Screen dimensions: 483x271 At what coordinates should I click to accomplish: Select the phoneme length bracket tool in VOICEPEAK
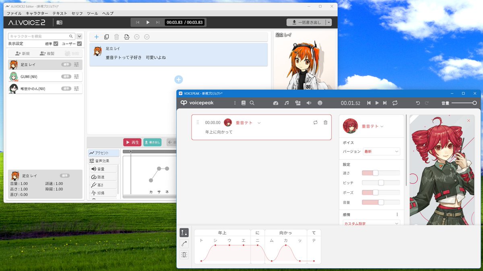[184, 255]
